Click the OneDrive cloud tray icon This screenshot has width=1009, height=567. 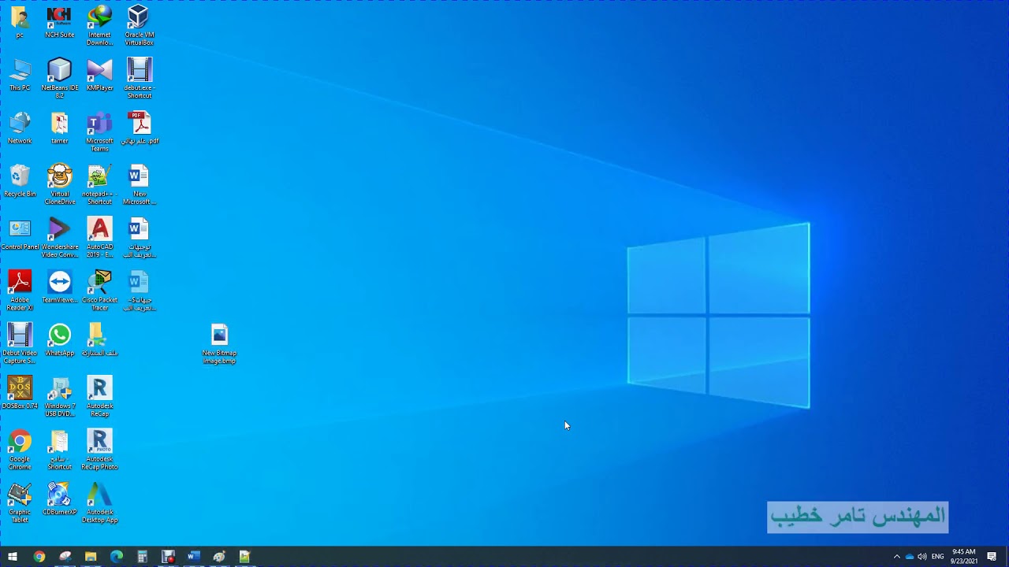[910, 557]
